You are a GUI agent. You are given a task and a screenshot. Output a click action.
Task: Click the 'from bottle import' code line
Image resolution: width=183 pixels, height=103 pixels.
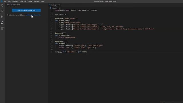point(76,10)
